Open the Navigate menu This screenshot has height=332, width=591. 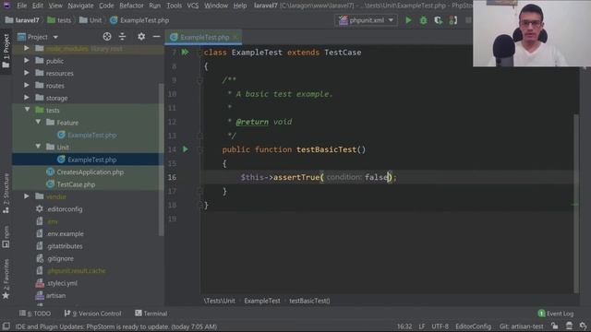80,6
